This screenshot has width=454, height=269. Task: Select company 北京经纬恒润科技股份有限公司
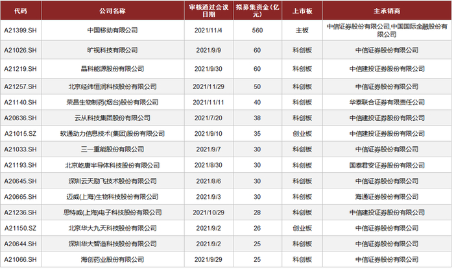[113, 86]
